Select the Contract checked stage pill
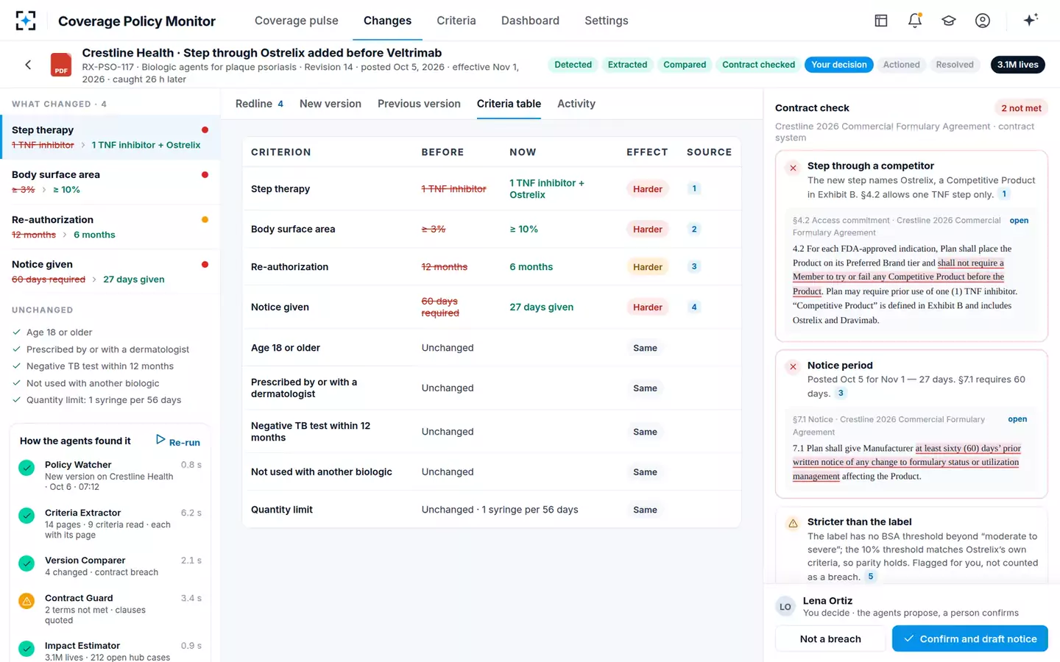 [x=758, y=65]
